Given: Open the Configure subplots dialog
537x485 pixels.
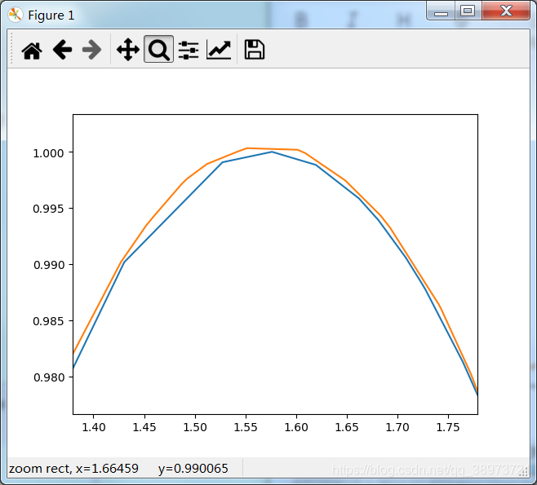Looking at the screenshot, I should [189, 50].
